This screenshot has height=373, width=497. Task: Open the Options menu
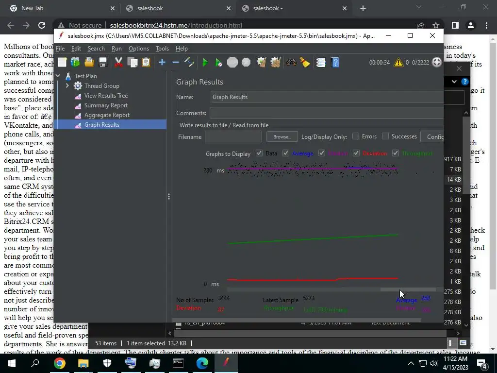[138, 49]
